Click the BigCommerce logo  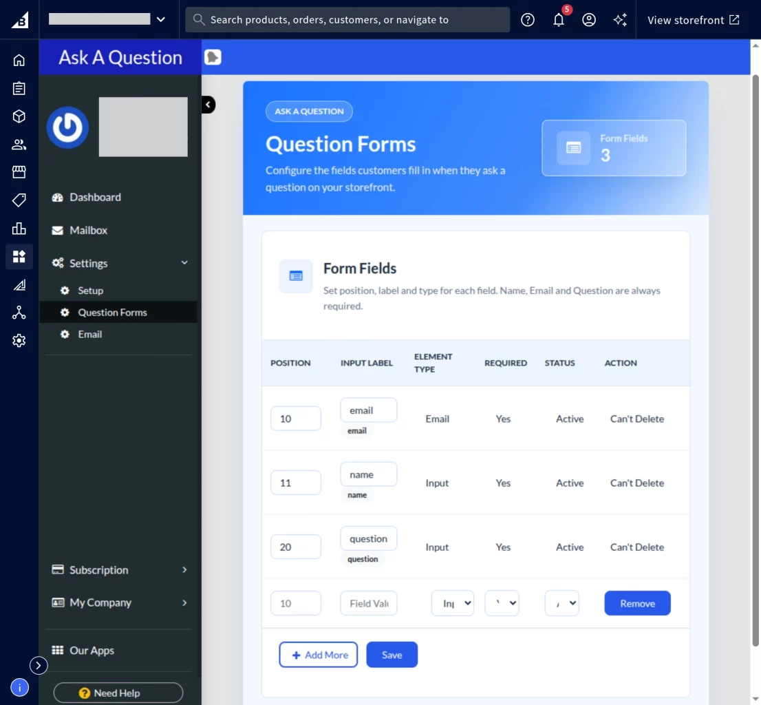(x=19, y=19)
